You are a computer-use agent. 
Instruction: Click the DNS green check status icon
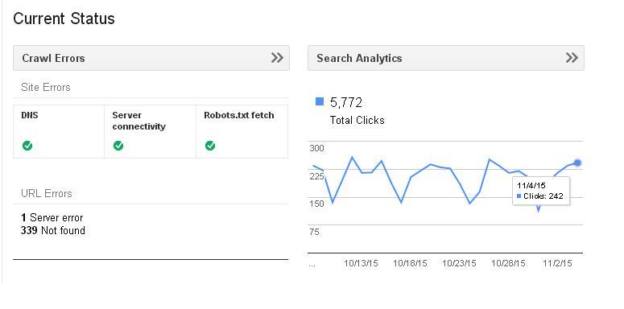(27, 146)
